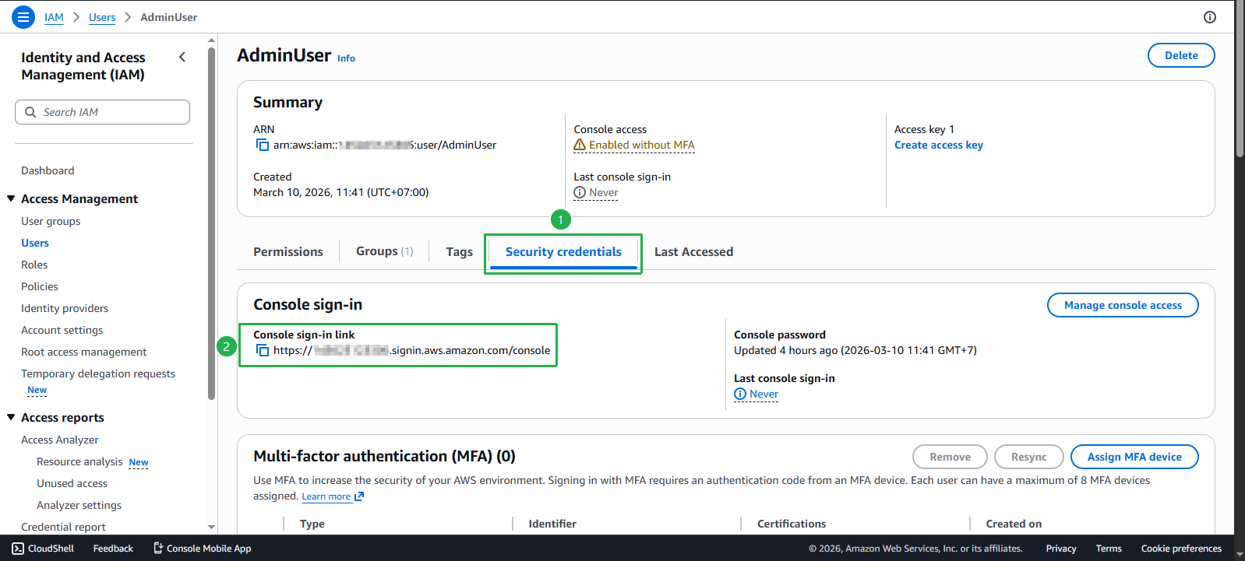Switch to the Last Accessed tab
The width and height of the screenshot is (1245, 561).
(x=693, y=251)
